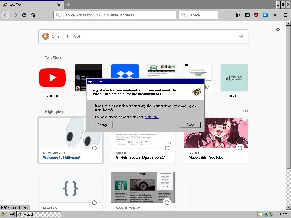
Task: Open the Dropbox top site tile
Action: 125,71
